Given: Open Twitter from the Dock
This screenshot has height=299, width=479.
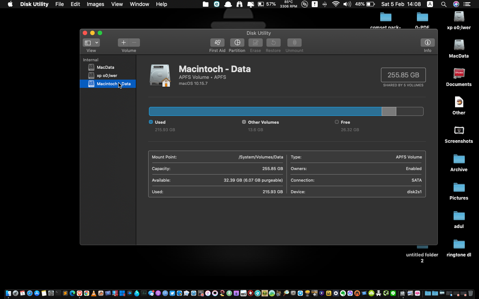Looking at the screenshot, I should (x=172, y=293).
